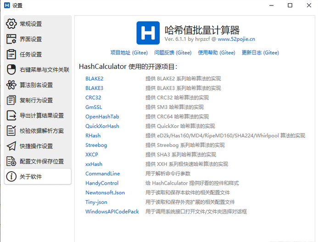Open the 右键菜单与文件关联 tab label
This screenshot has height=242, width=318.
coord(45,70)
